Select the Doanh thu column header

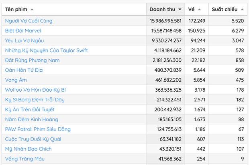pyautogui.click(x=162, y=9)
